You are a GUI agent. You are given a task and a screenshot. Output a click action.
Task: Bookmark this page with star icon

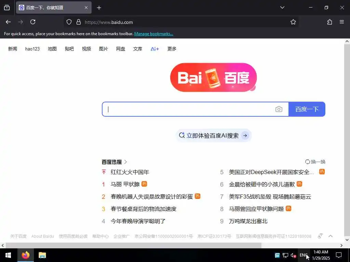[293, 22]
